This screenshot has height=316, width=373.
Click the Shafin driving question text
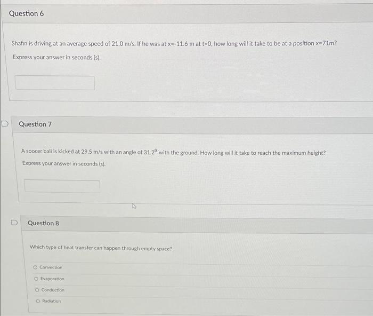pos(174,44)
